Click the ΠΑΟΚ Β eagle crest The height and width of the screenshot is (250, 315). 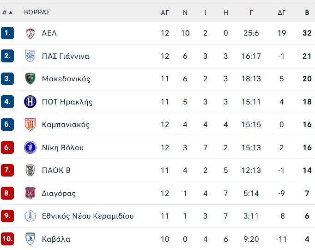click(x=30, y=170)
